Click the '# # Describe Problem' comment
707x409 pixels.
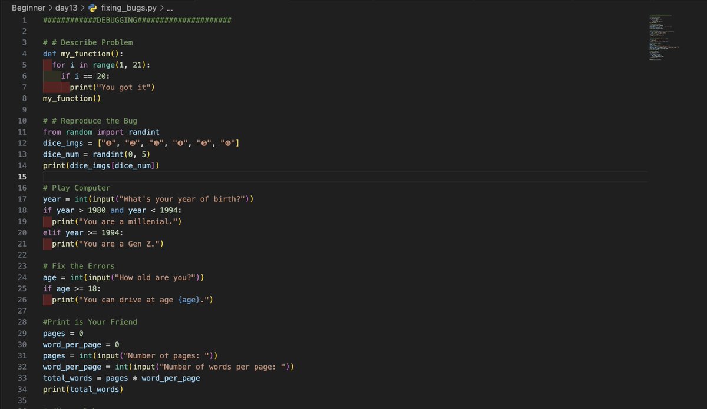(88, 42)
